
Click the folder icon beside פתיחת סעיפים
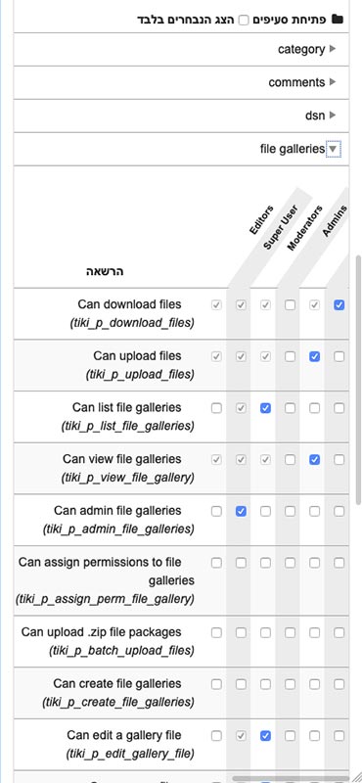tap(339, 20)
